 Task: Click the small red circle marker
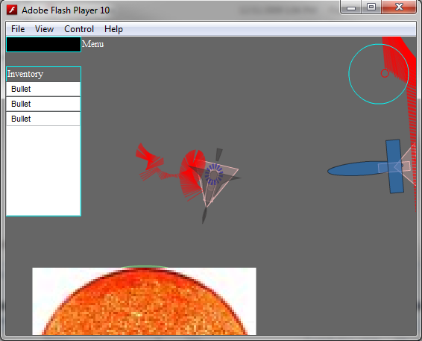(x=385, y=73)
